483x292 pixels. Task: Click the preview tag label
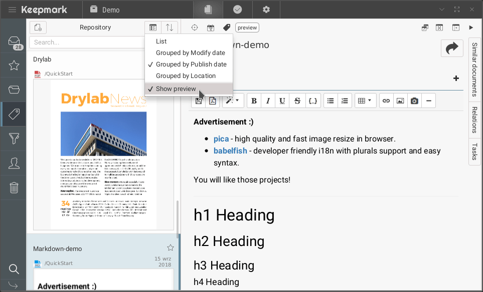coord(247,27)
